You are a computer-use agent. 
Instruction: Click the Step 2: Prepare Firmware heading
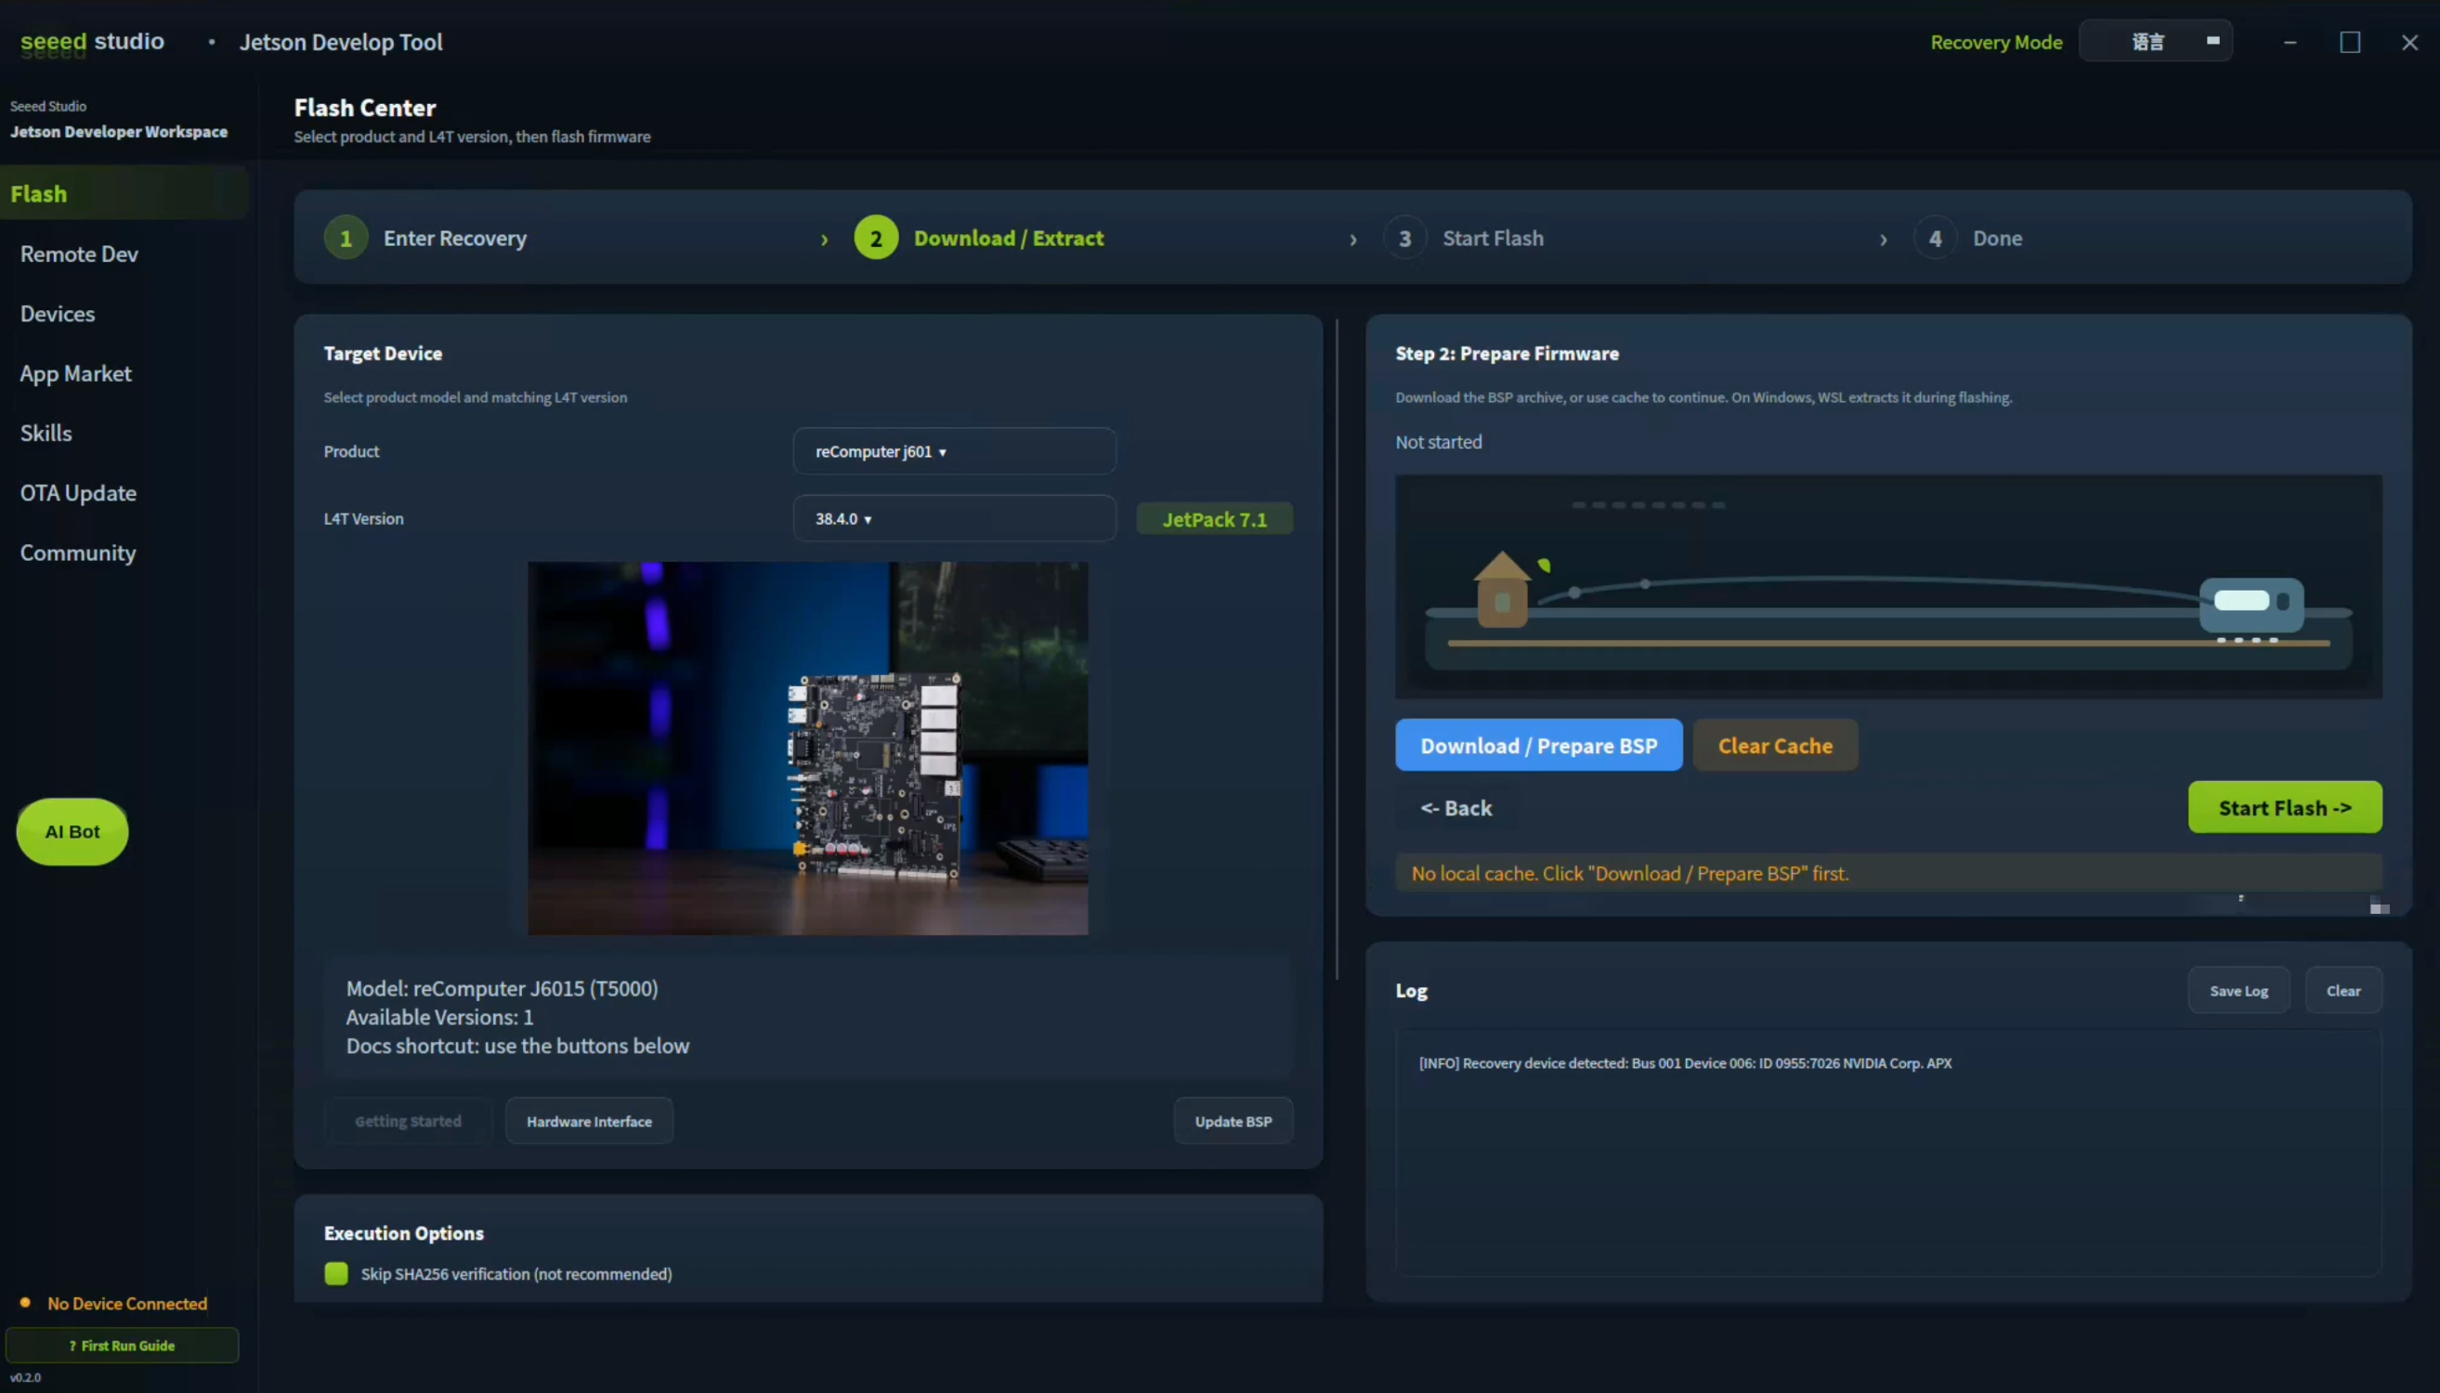point(1507,353)
